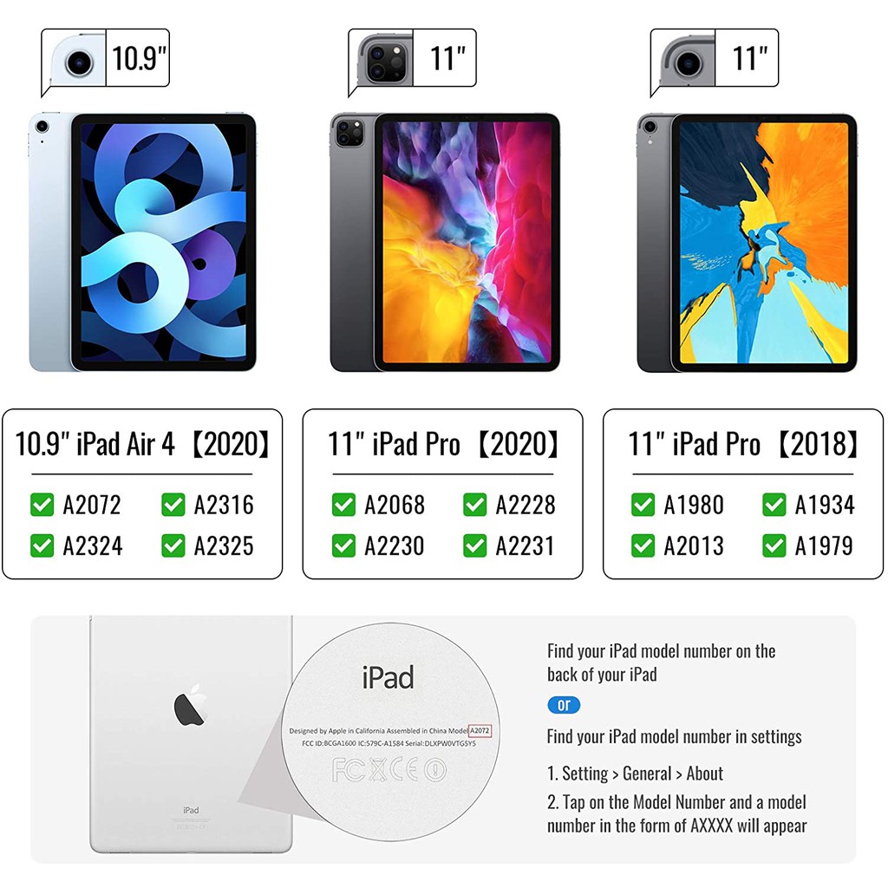
Task: Click the green checkbox next to A2072
Action: 42,505
